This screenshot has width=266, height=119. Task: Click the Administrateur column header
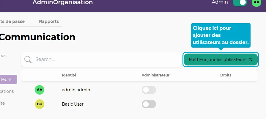pos(155,75)
